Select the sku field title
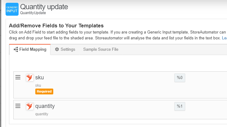The image size is (227, 127). 40,77
